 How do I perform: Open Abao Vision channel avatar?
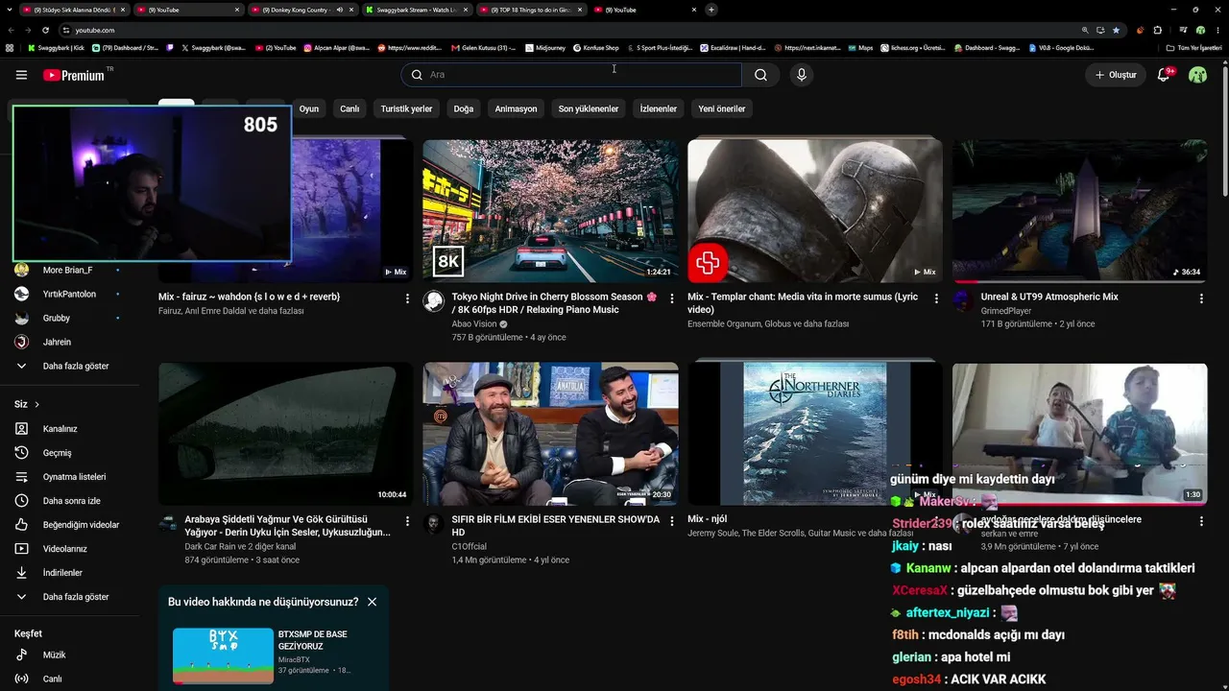(x=434, y=301)
